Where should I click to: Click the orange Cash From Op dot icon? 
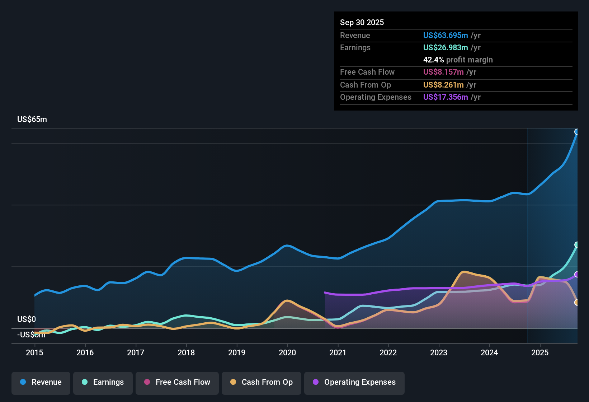click(x=233, y=382)
